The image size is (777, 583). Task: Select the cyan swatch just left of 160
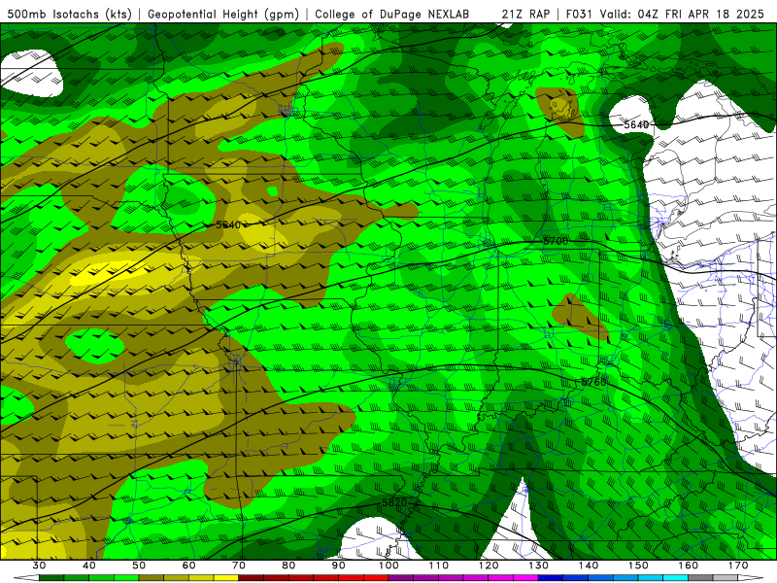pyautogui.click(x=675, y=578)
